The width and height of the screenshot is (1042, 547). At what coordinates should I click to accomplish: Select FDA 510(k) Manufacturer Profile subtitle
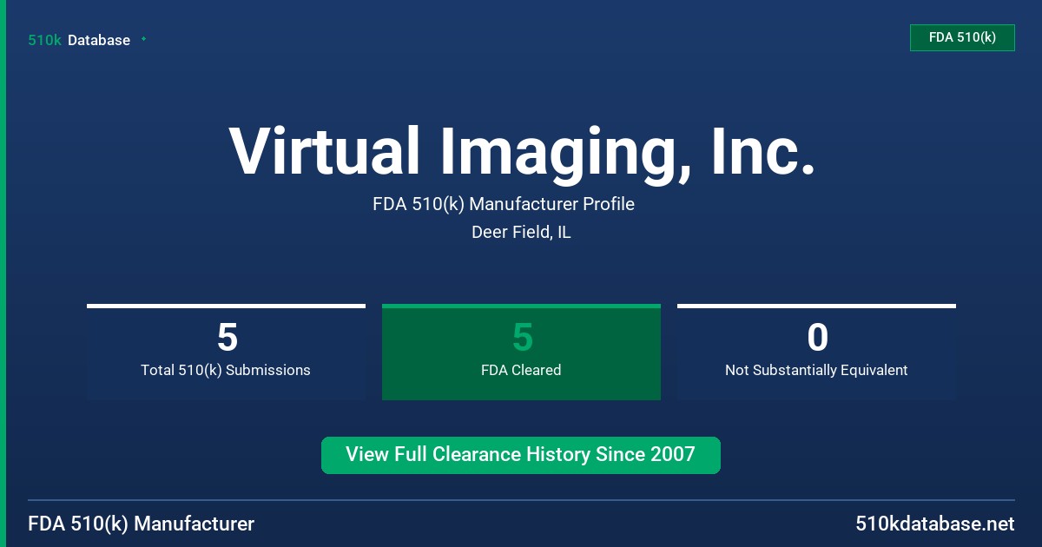(504, 205)
